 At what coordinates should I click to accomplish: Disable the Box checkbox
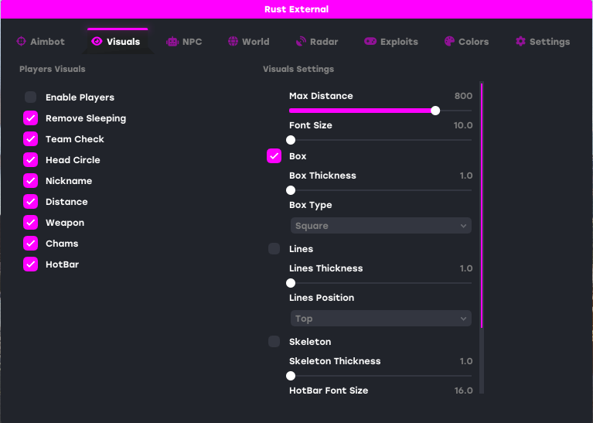(274, 156)
